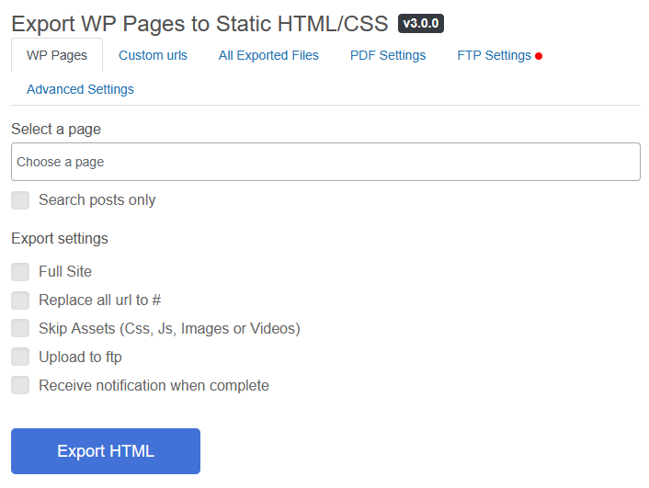Click the Export WP Pages to Static HTML/CSS title
This screenshot has width=649, height=488.
[199, 24]
